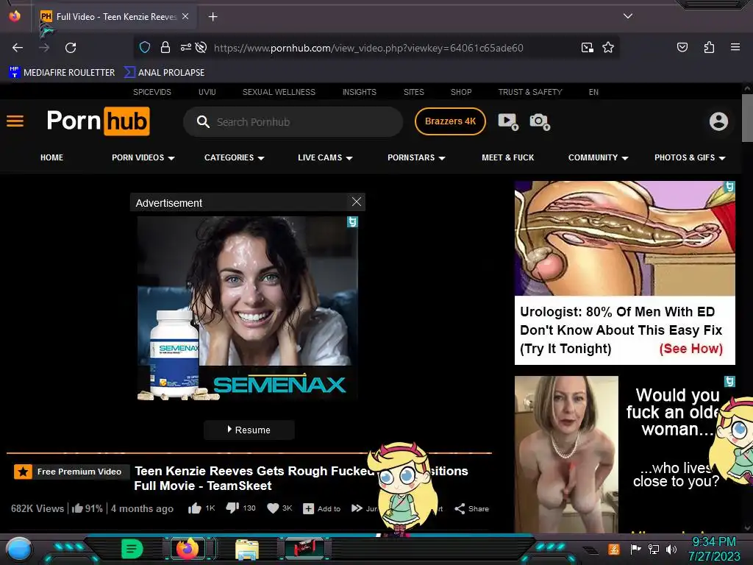Open the volume speaker tray icon
The width and height of the screenshot is (753, 565).
[x=671, y=549]
